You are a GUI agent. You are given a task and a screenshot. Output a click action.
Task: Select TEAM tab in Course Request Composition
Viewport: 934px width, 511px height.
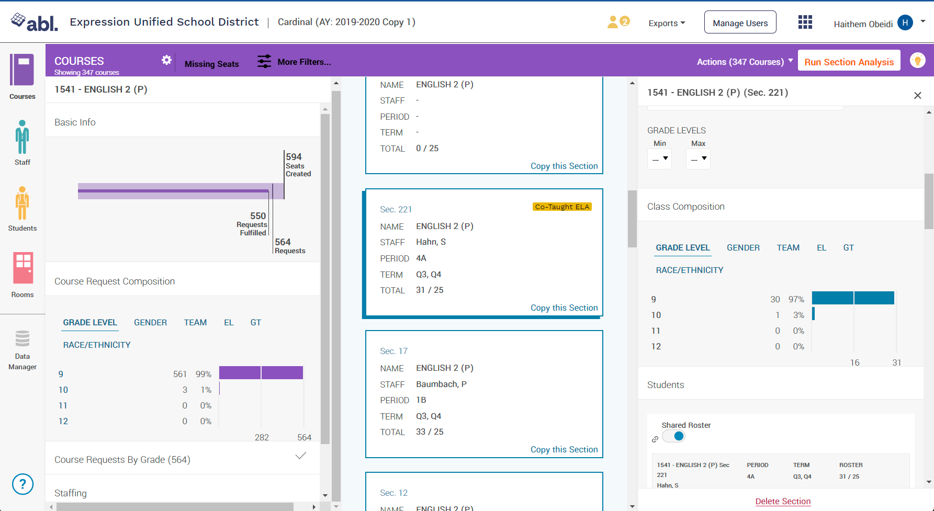click(195, 322)
